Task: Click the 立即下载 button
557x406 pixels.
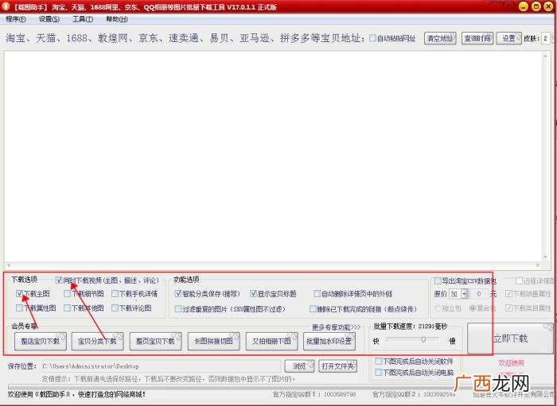Action: pos(510,338)
